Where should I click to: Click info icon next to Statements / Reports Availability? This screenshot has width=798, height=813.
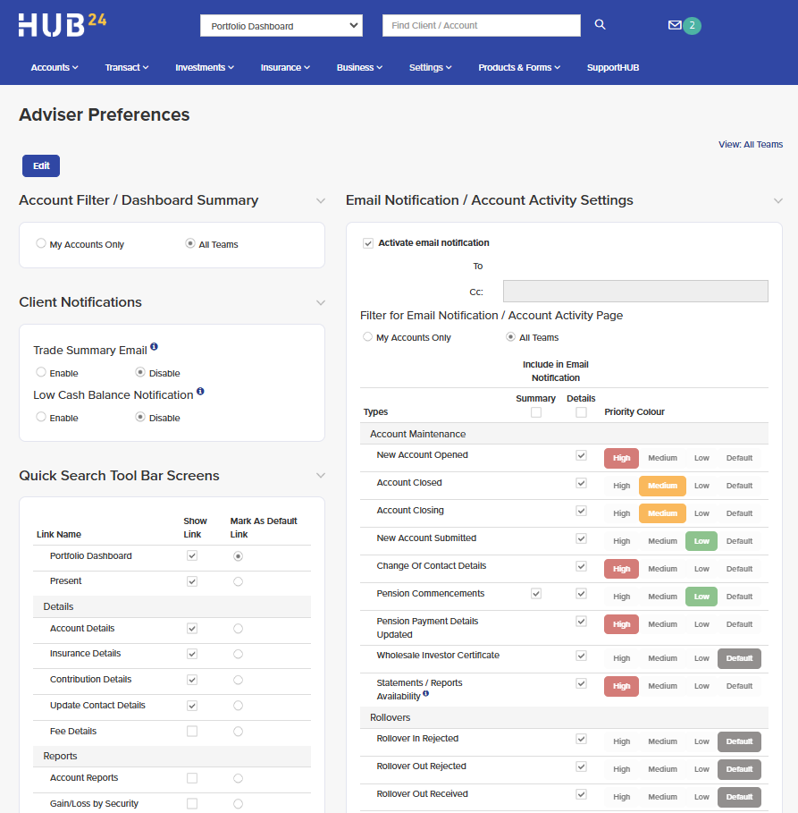click(x=426, y=693)
